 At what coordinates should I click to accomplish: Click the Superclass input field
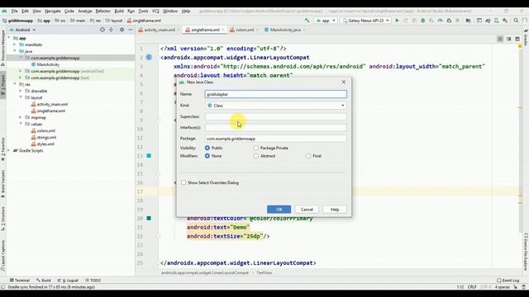(x=275, y=116)
